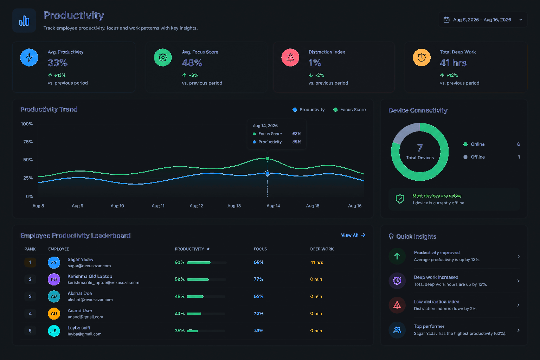Click the blue people Top performer icon
Screen dimensions: 540x360
(x=397, y=330)
